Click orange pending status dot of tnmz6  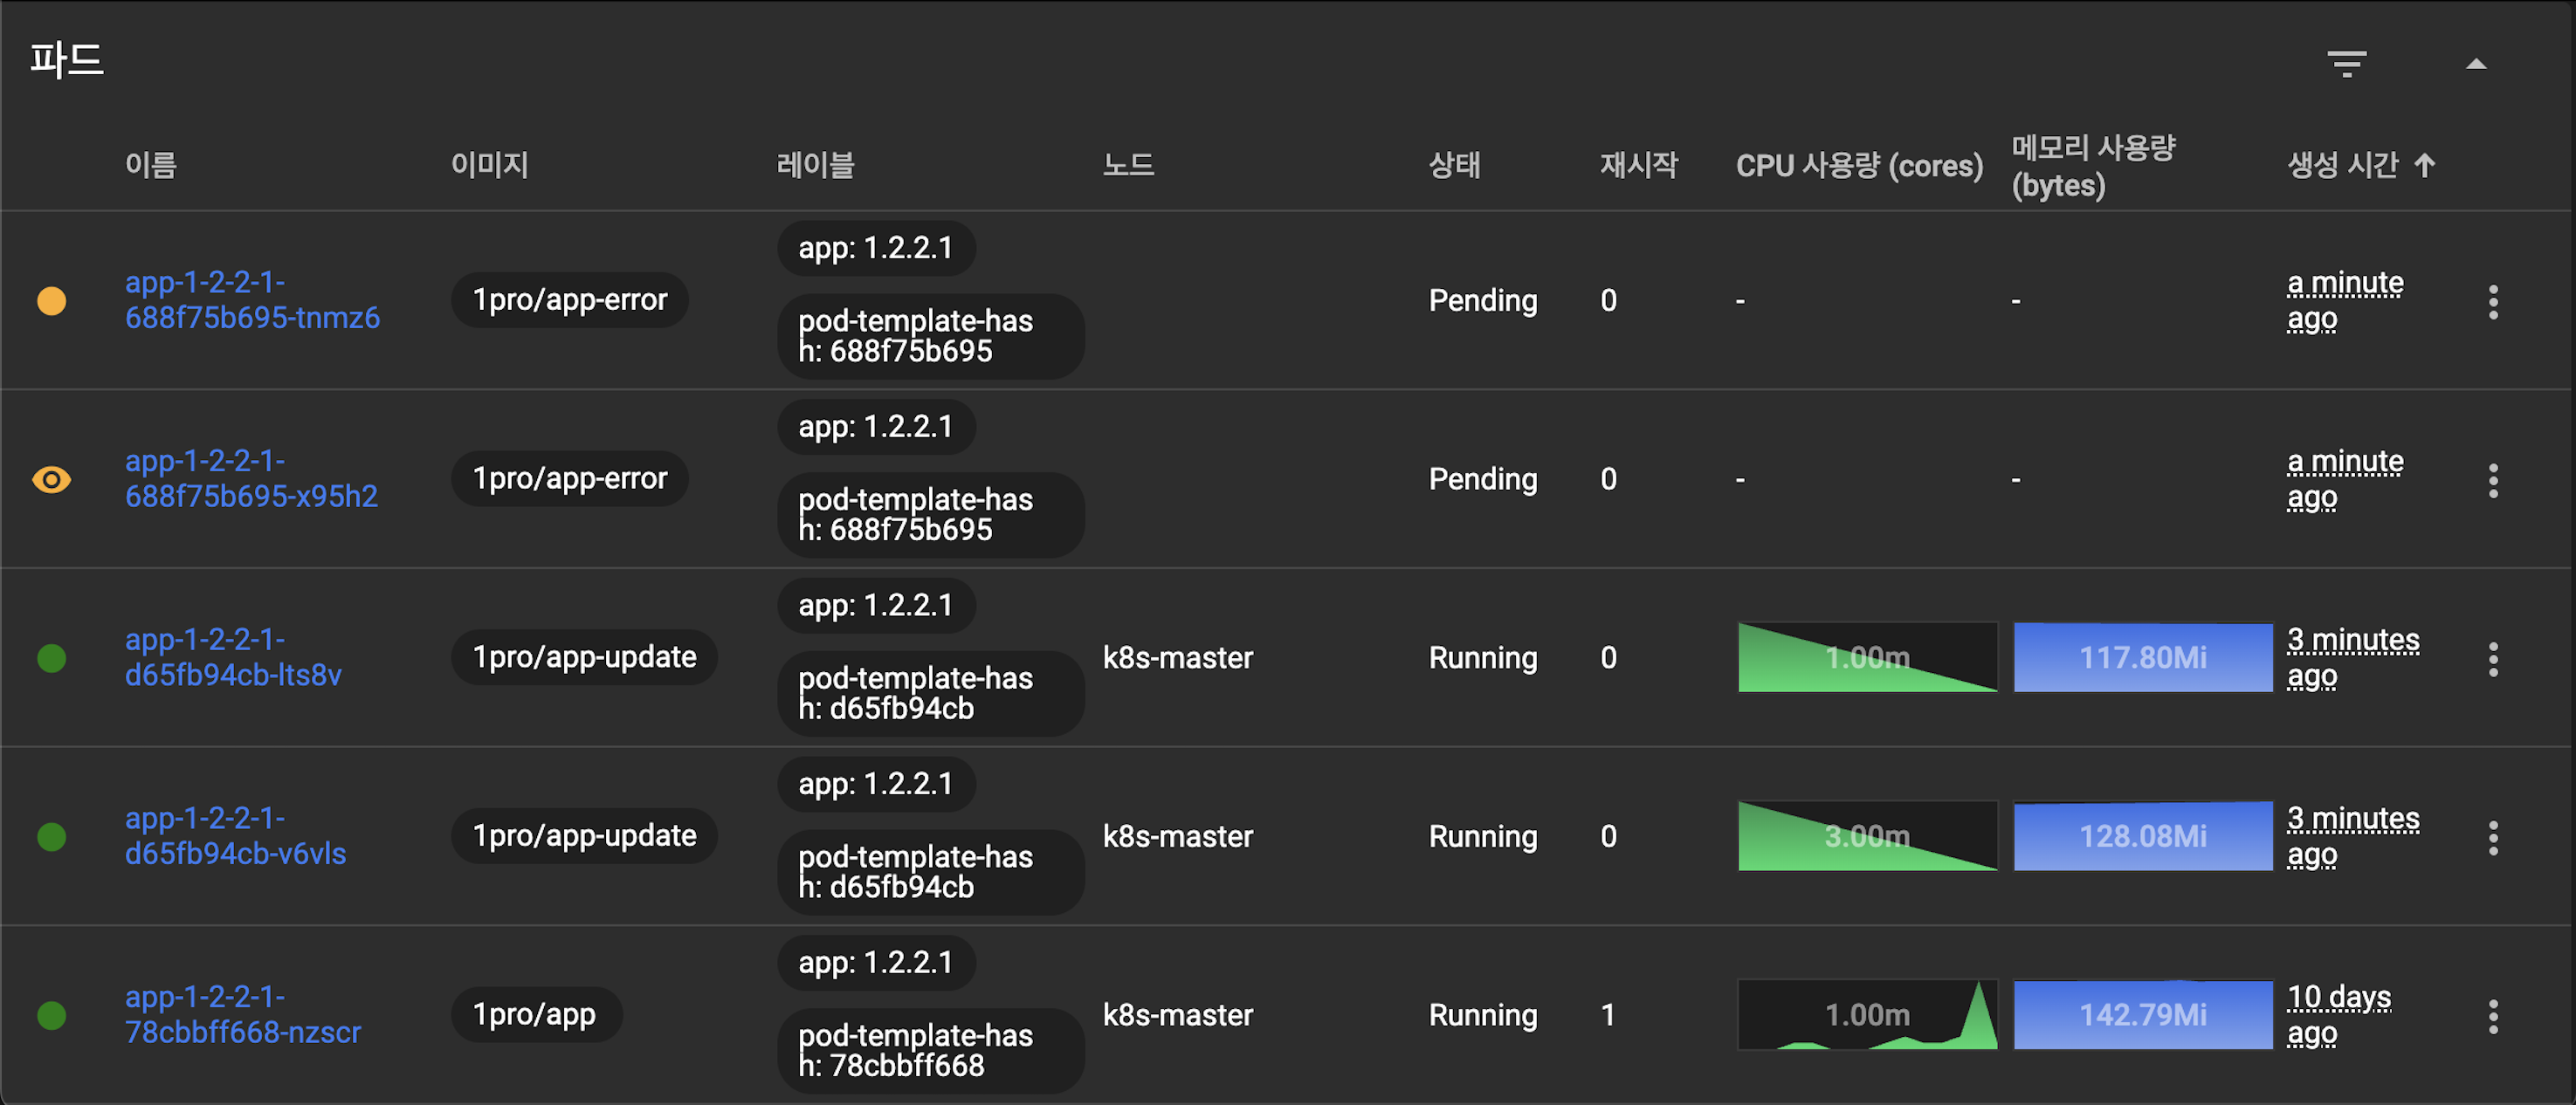[51, 301]
